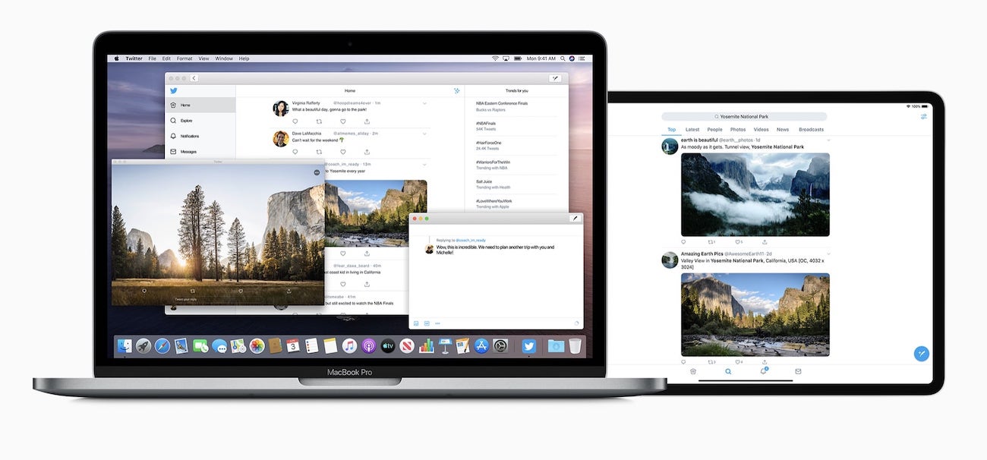Open Explore in the Mac Twitter sidebar
Screen dimensions: 987x460
(x=200, y=121)
